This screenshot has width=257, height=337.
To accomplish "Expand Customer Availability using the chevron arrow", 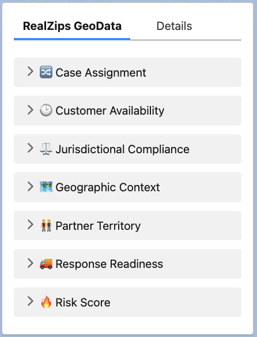I will click(31, 110).
